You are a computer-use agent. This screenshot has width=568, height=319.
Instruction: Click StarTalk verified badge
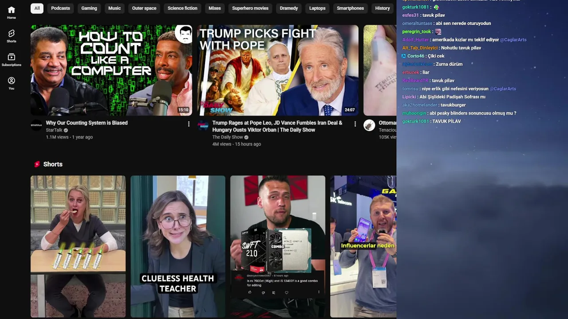(66, 130)
